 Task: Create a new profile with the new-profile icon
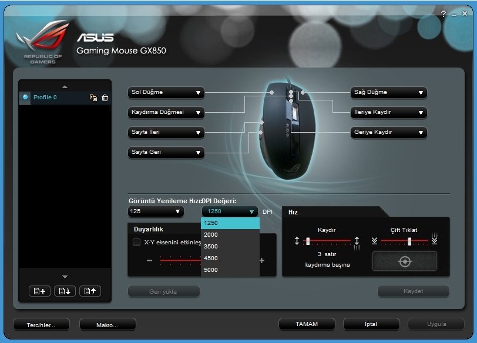[39, 291]
